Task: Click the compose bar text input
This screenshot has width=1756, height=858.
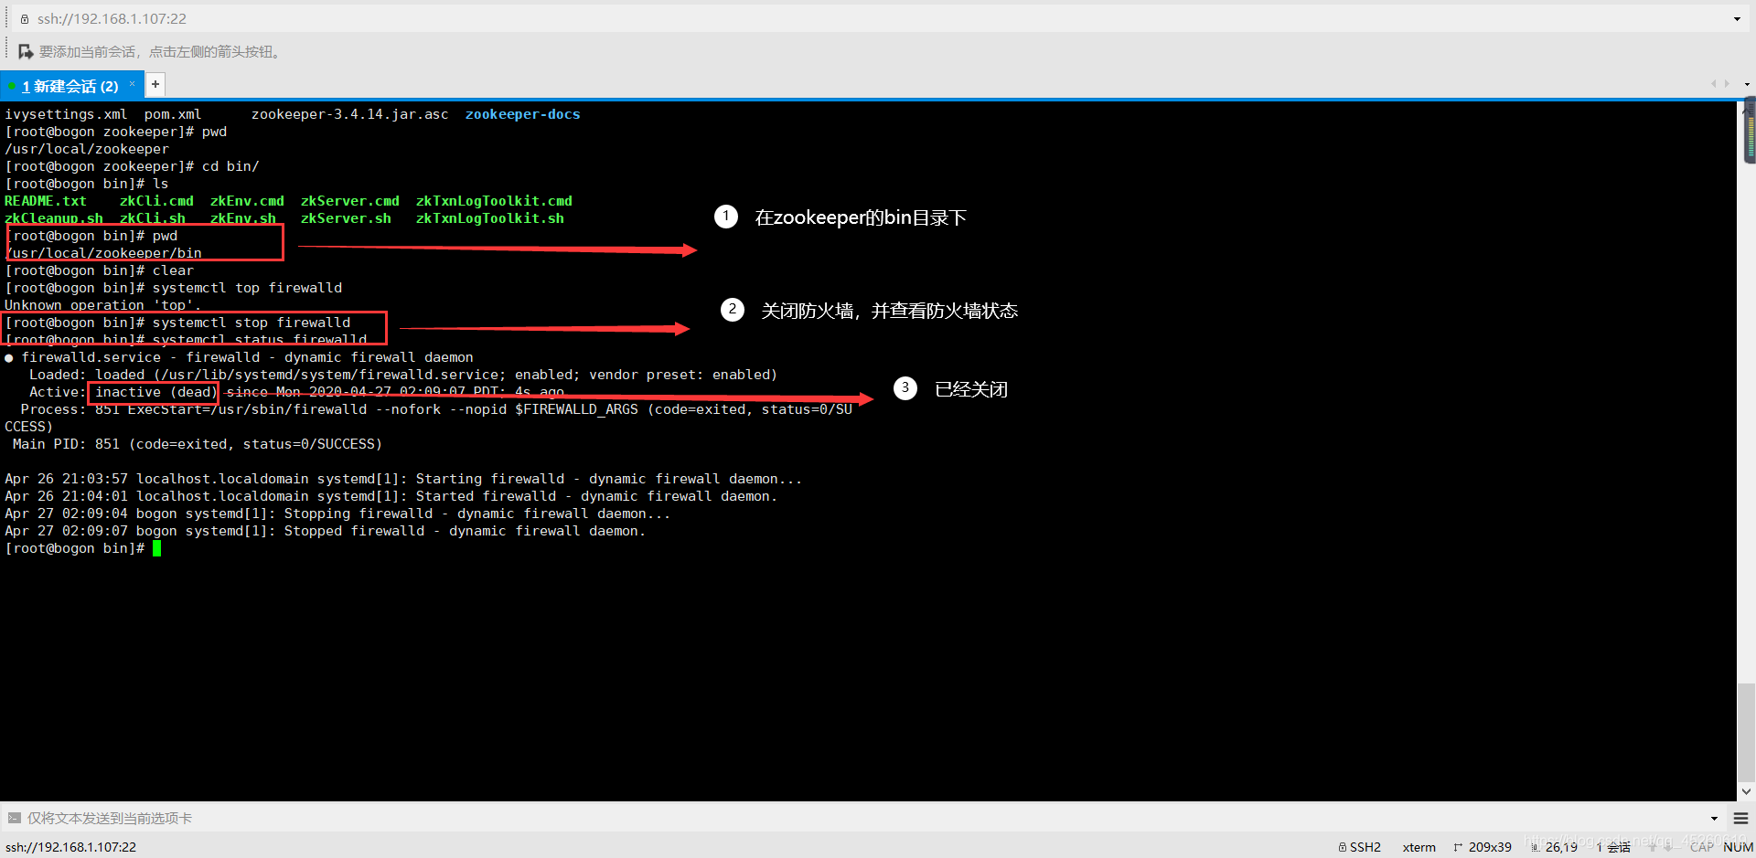Action: [860, 818]
